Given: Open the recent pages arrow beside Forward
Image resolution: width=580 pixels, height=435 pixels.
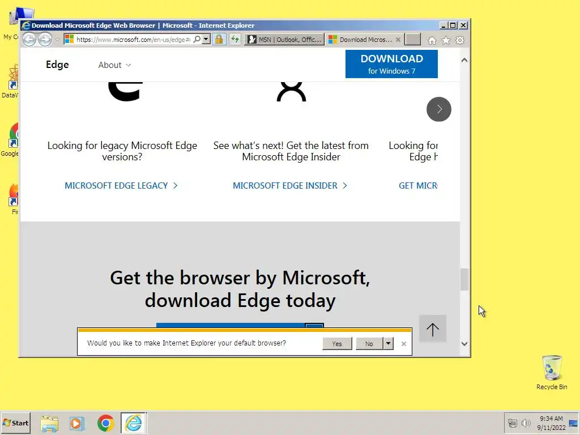Looking at the screenshot, I should click(x=57, y=39).
